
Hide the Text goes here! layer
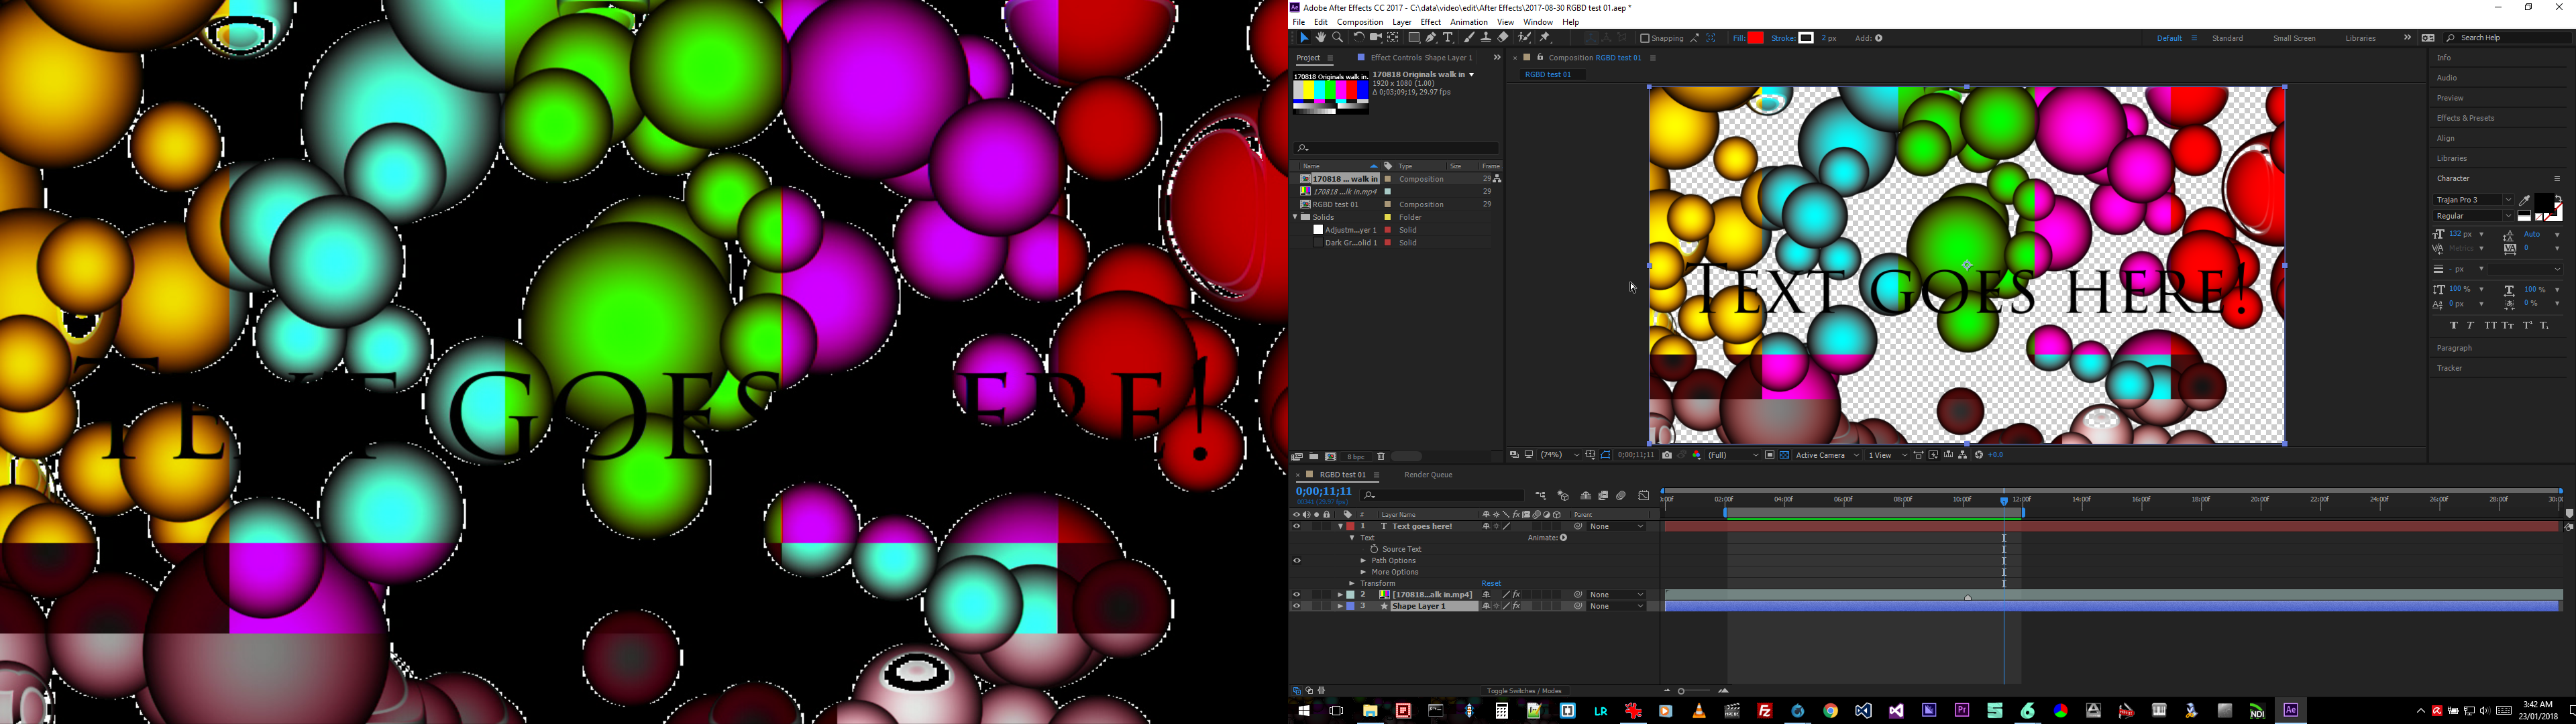click(1297, 526)
